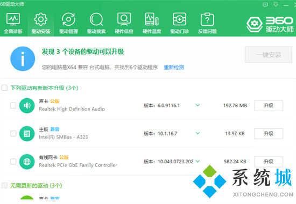Screen dimensions: 296x204
Task: Open the 硬件温度 hardware temperature icon
Action: [x=152, y=19]
